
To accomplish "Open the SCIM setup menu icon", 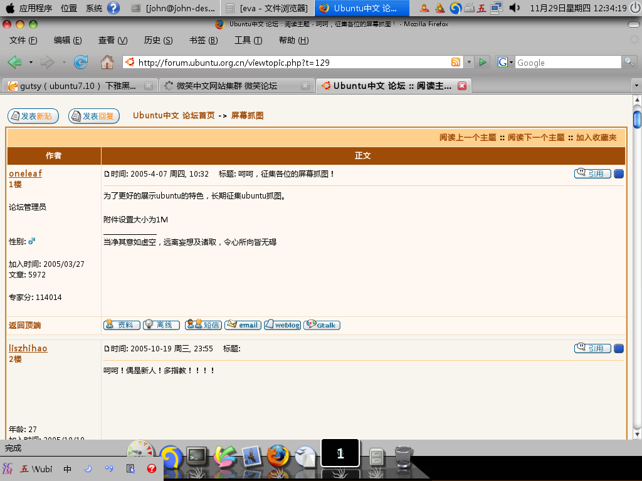I will pyautogui.click(x=130, y=468).
